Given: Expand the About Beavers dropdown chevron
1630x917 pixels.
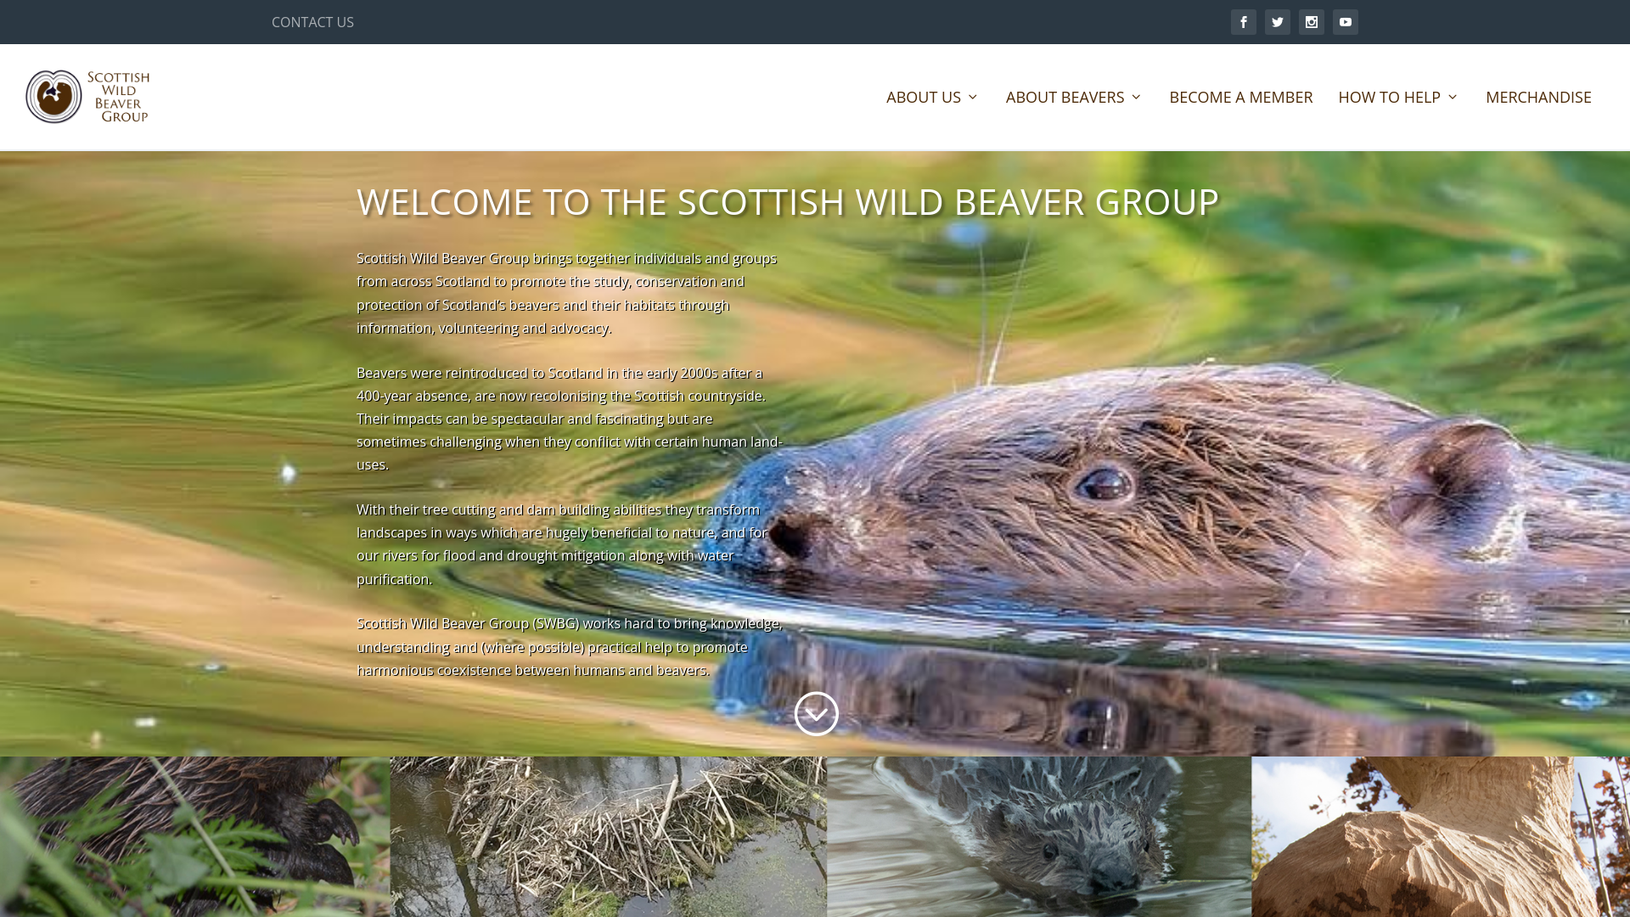Looking at the screenshot, I should (x=1136, y=97).
